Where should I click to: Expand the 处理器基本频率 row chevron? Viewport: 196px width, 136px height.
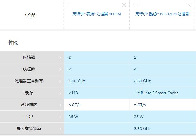60,81
